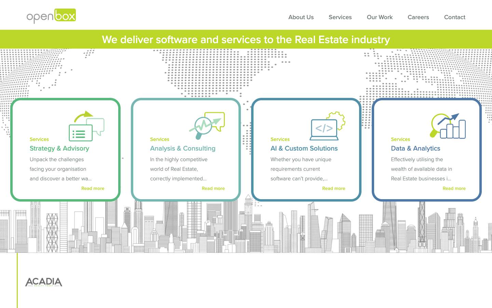492x308 pixels.
Task: Navigate to the Contact page
Action: pos(455,17)
